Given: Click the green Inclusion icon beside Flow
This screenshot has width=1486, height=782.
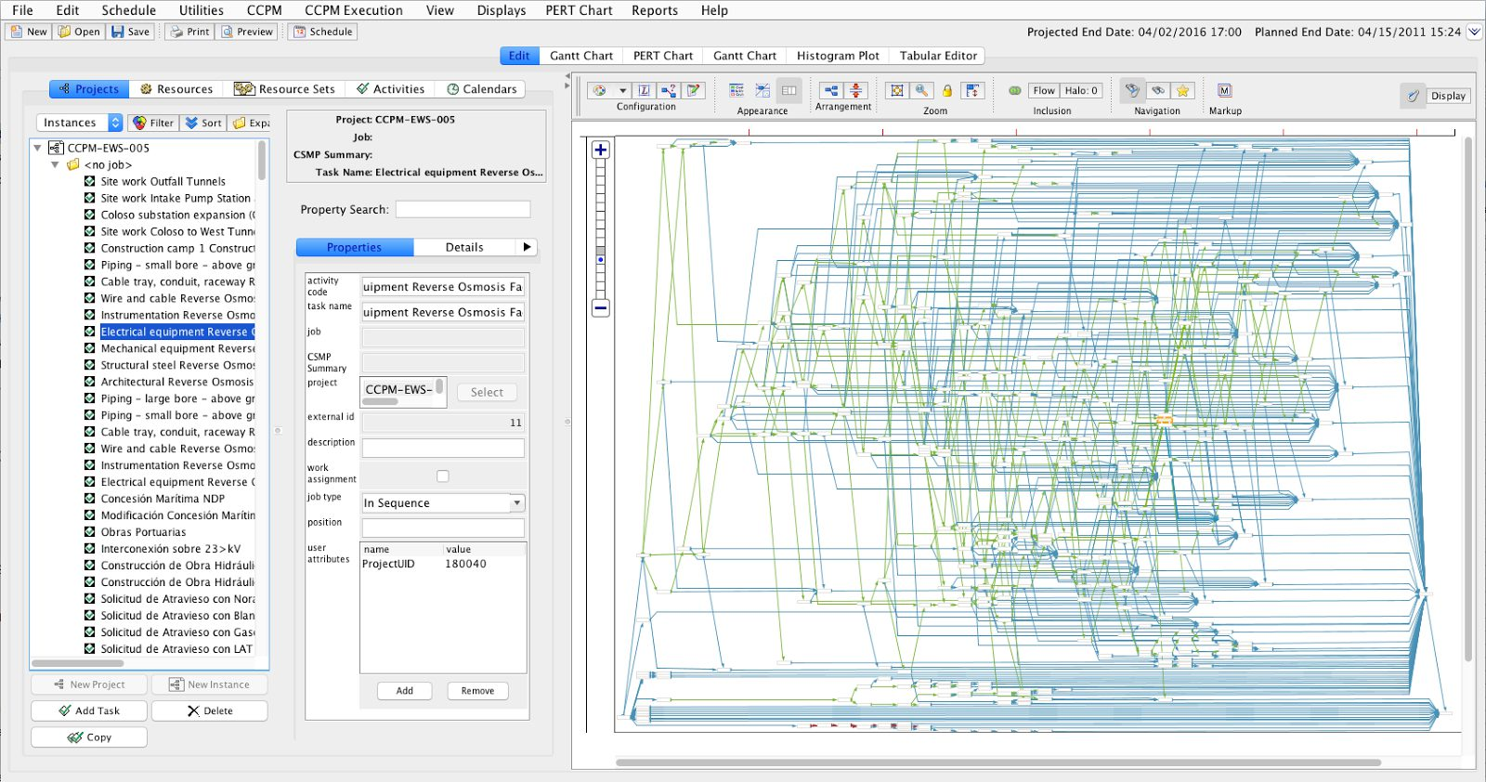Looking at the screenshot, I should coord(1015,91).
